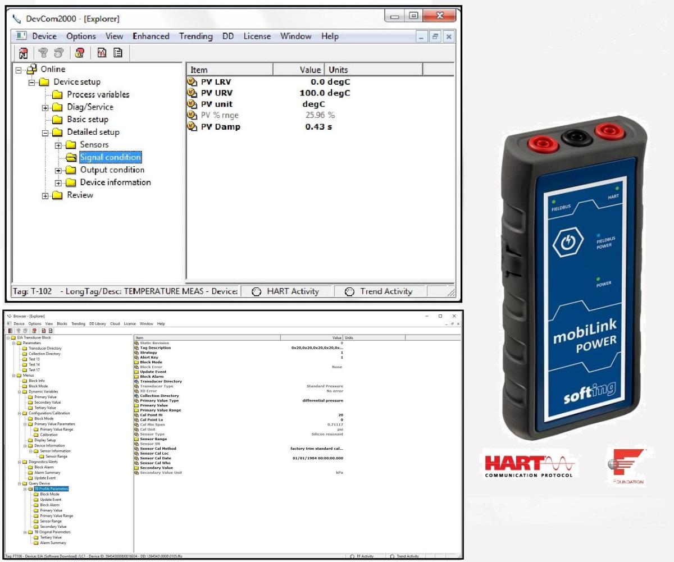The height and width of the screenshot is (562, 674).
Task: Expand the Device information folder in DevCom2000
Action: [x=58, y=183]
